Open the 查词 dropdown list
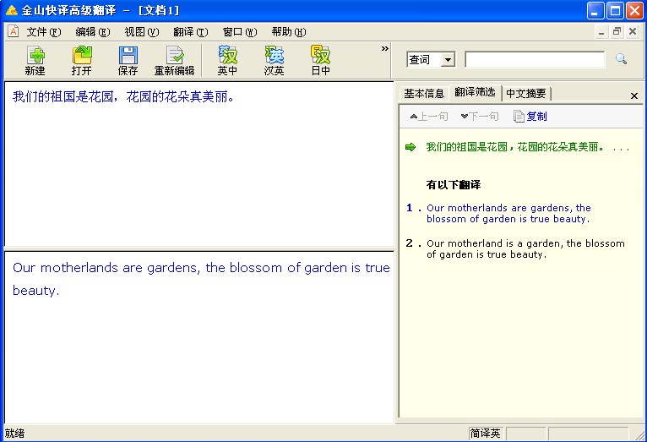 click(x=448, y=59)
